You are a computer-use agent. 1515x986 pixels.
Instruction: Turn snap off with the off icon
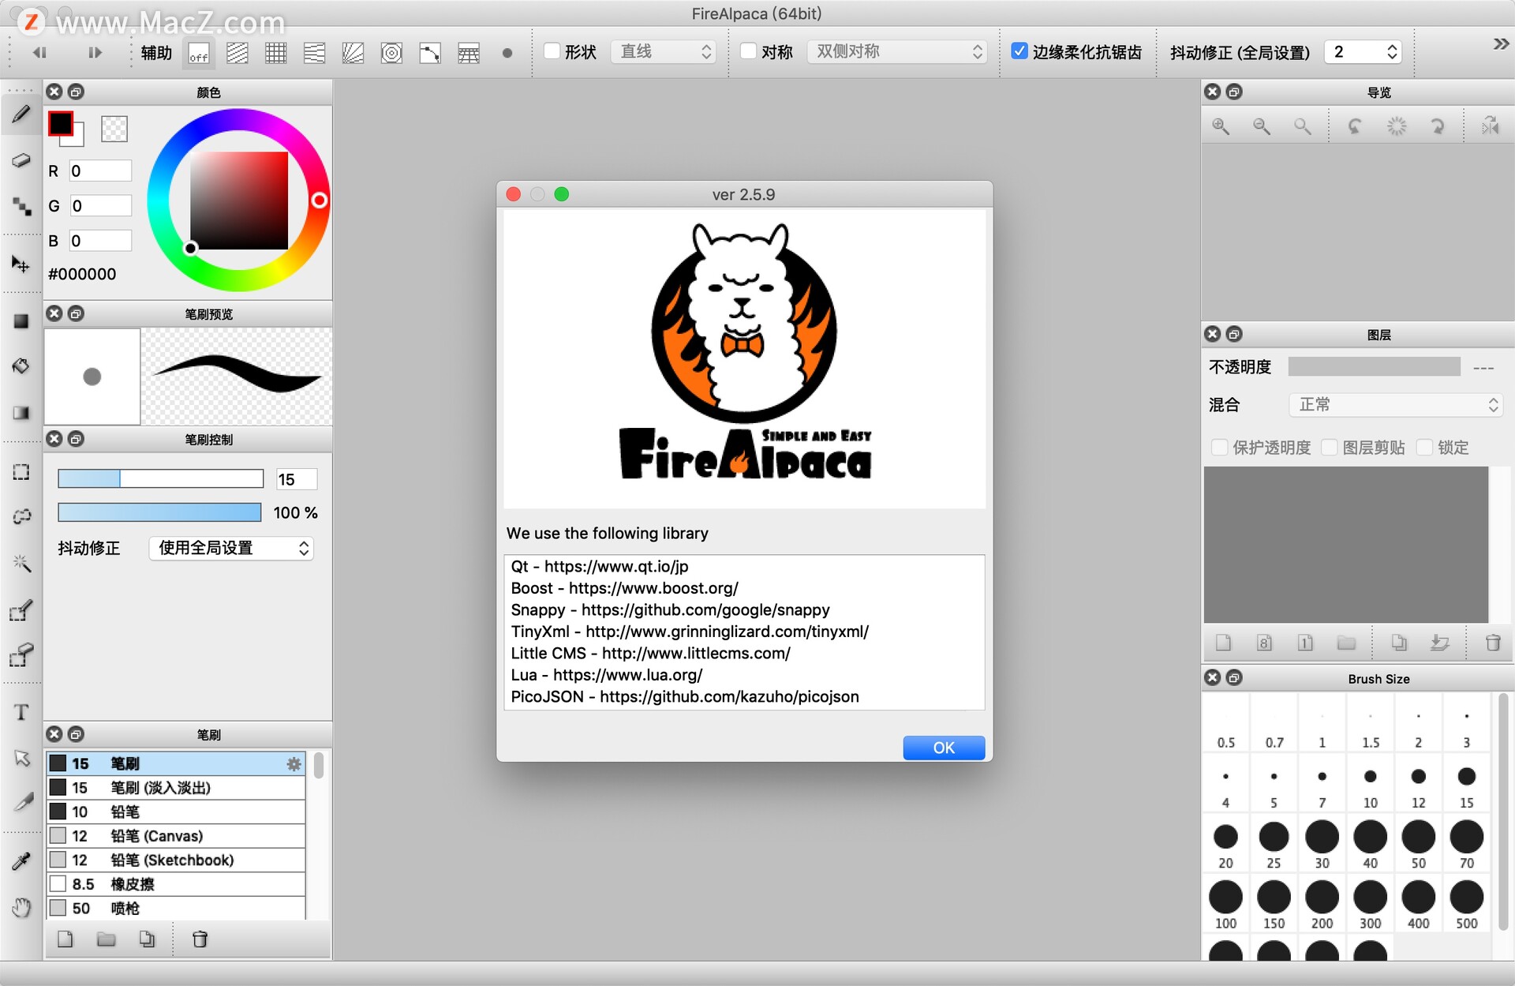199,53
